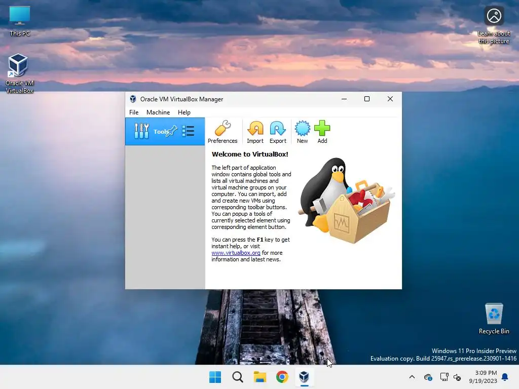Open taskbar Search
This screenshot has width=519, height=389.
click(238, 377)
